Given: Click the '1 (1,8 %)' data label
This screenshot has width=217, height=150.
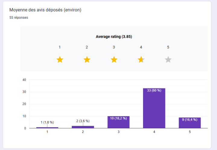Looking at the screenshot, I should coord(47,122).
